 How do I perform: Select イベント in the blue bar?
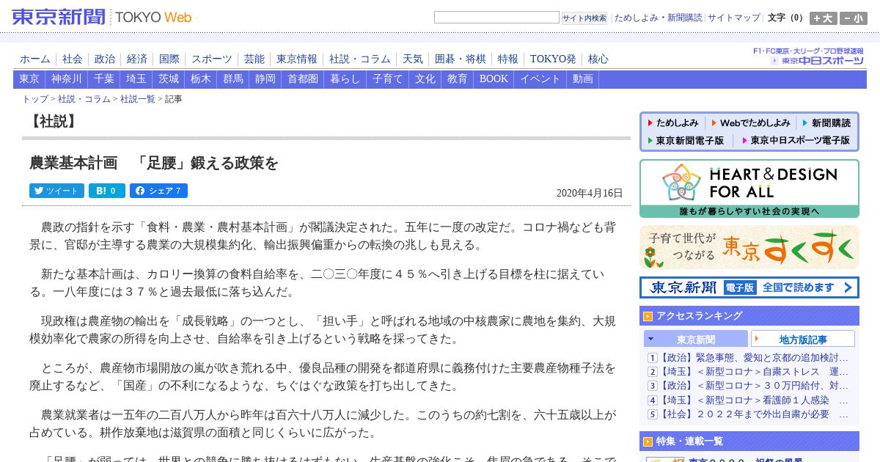[540, 79]
